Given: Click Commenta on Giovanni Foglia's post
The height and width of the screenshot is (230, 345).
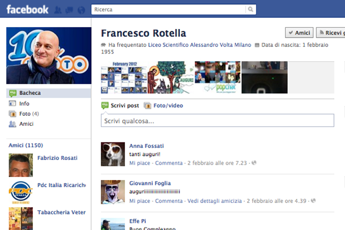Looking at the screenshot, I should tap(169, 201).
